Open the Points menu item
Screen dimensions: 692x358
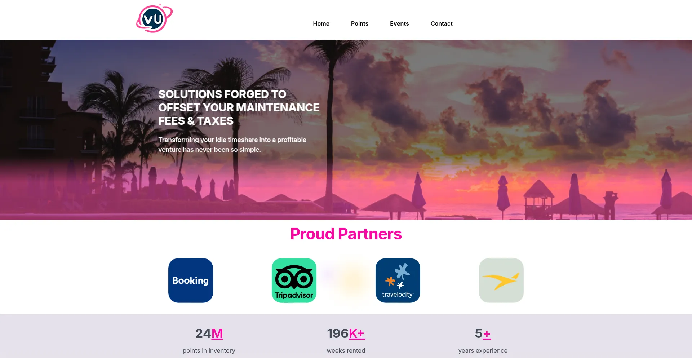[x=360, y=23]
